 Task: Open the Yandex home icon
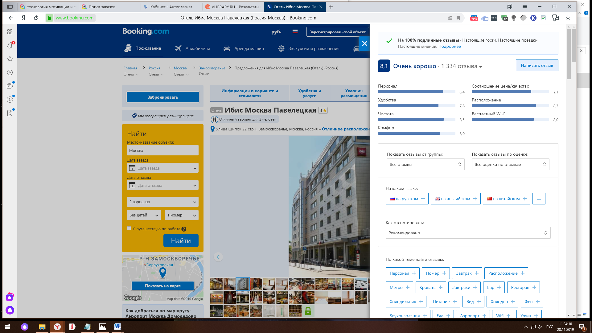tap(23, 18)
